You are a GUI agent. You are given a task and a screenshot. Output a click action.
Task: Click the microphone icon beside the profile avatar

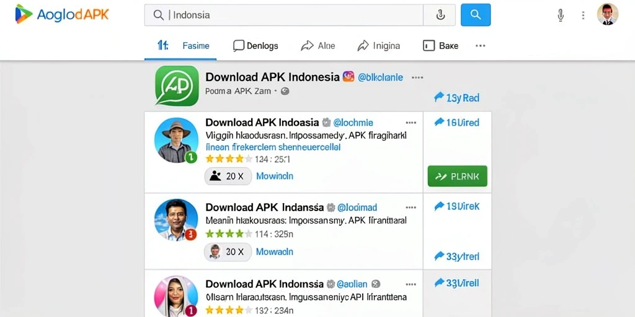[561, 15]
